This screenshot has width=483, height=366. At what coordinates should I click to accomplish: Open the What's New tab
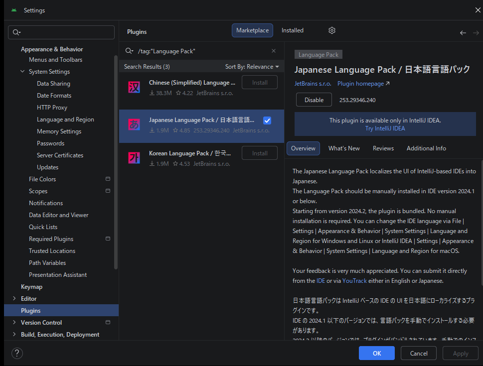pyautogui.click(x=344, y=148)
